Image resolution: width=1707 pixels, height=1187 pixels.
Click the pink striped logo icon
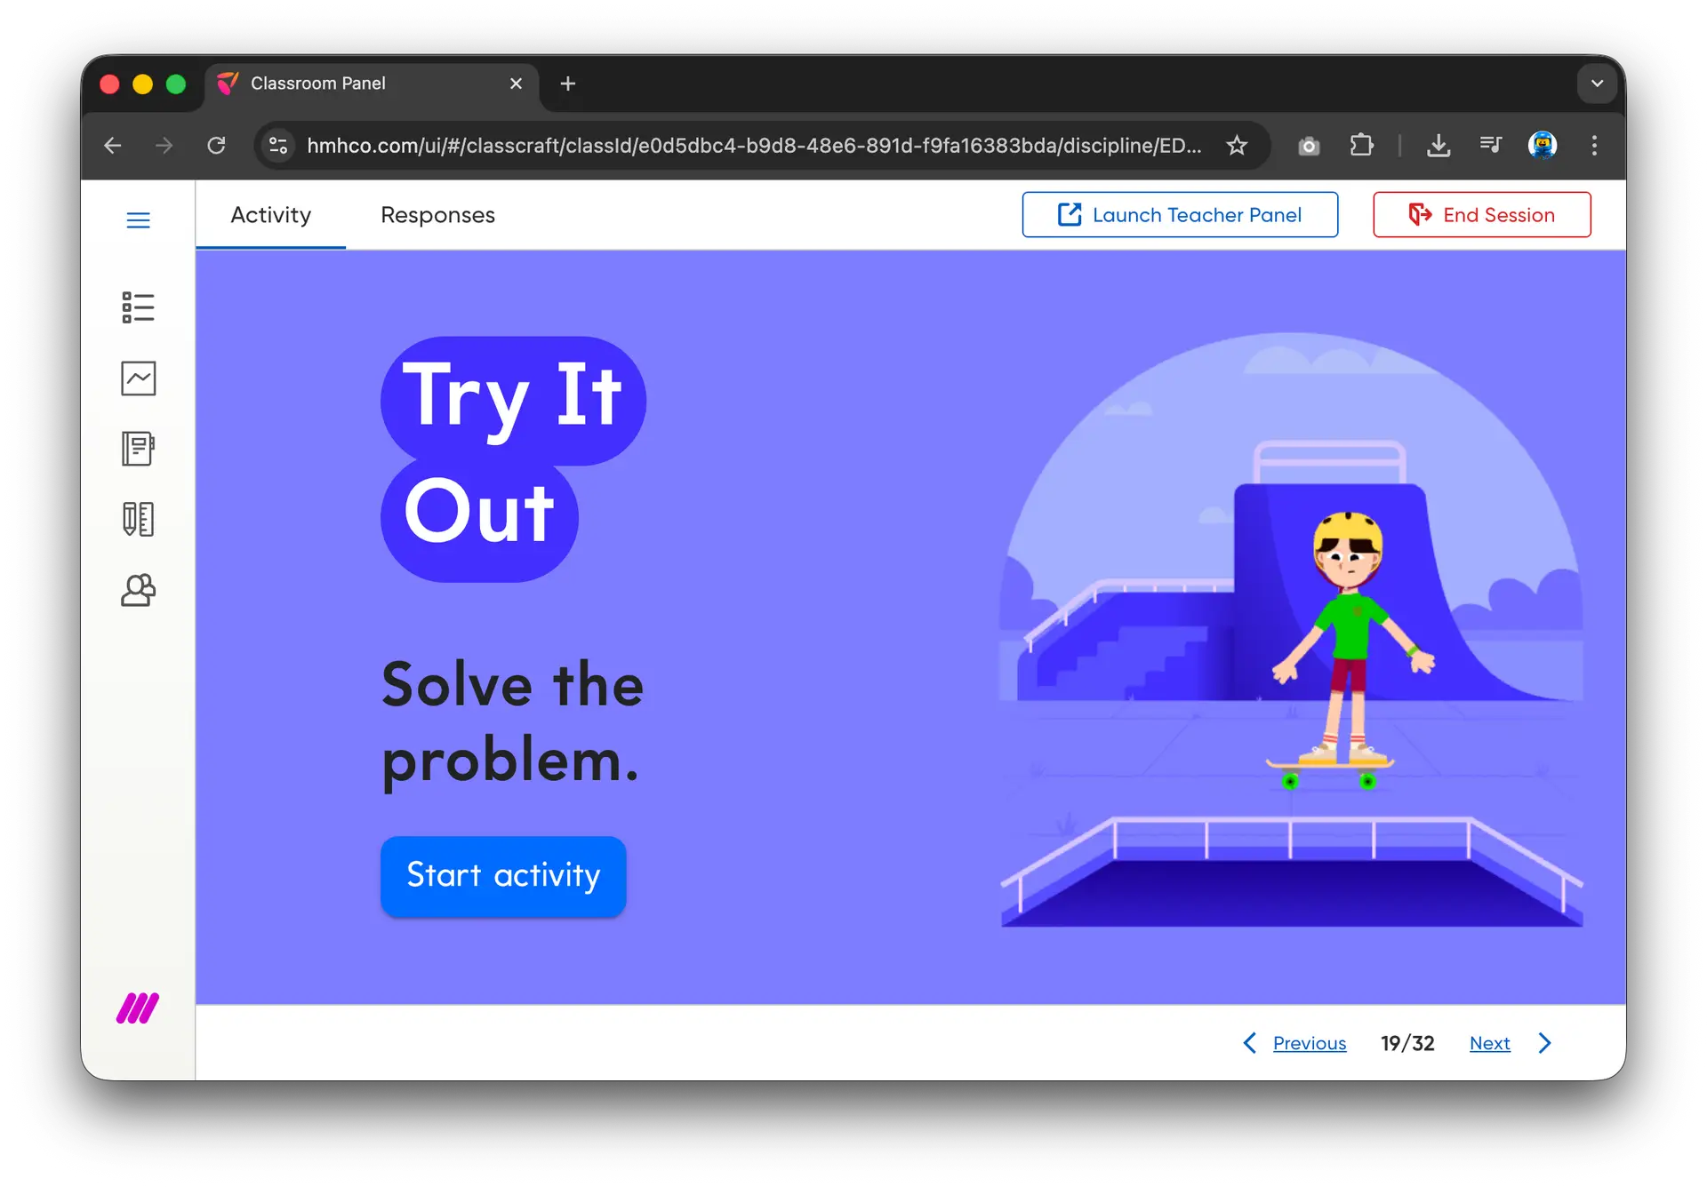coord(138,1008)
